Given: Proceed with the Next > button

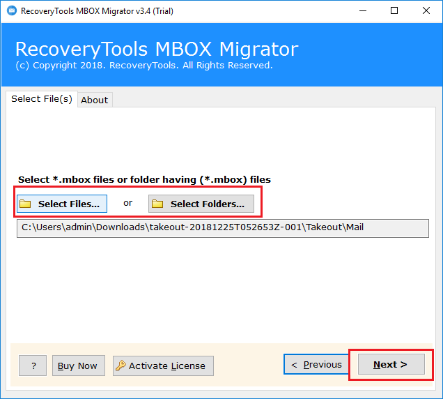Looking at the screenshot, I should 391,365.
